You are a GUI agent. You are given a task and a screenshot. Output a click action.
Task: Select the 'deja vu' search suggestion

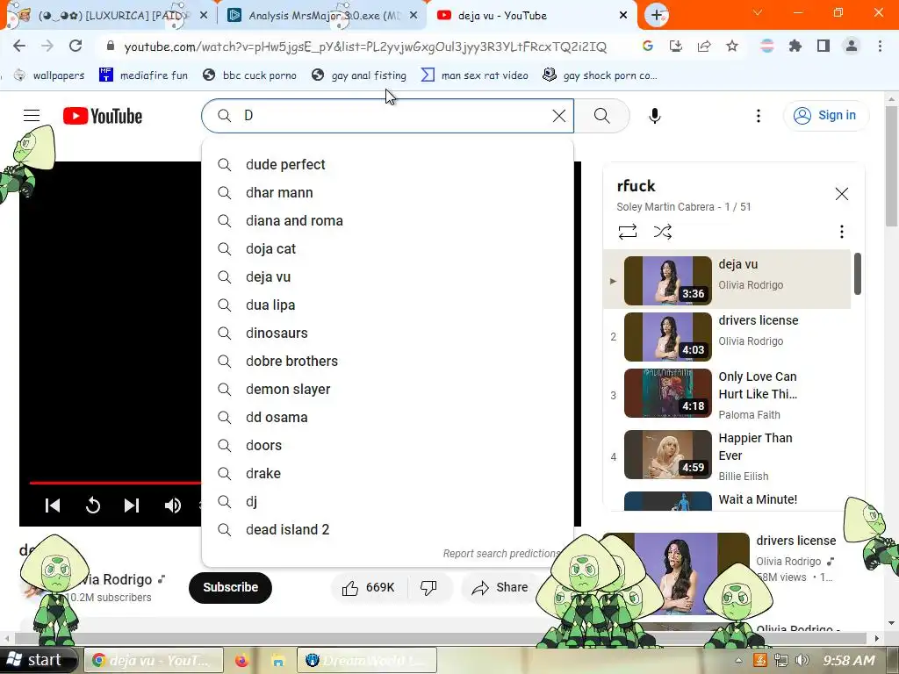[387, 276]
